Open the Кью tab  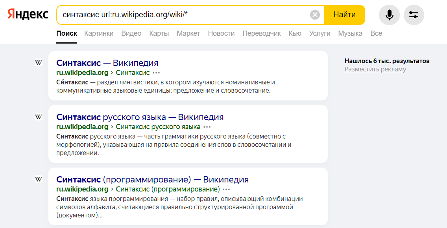point(295,33)
